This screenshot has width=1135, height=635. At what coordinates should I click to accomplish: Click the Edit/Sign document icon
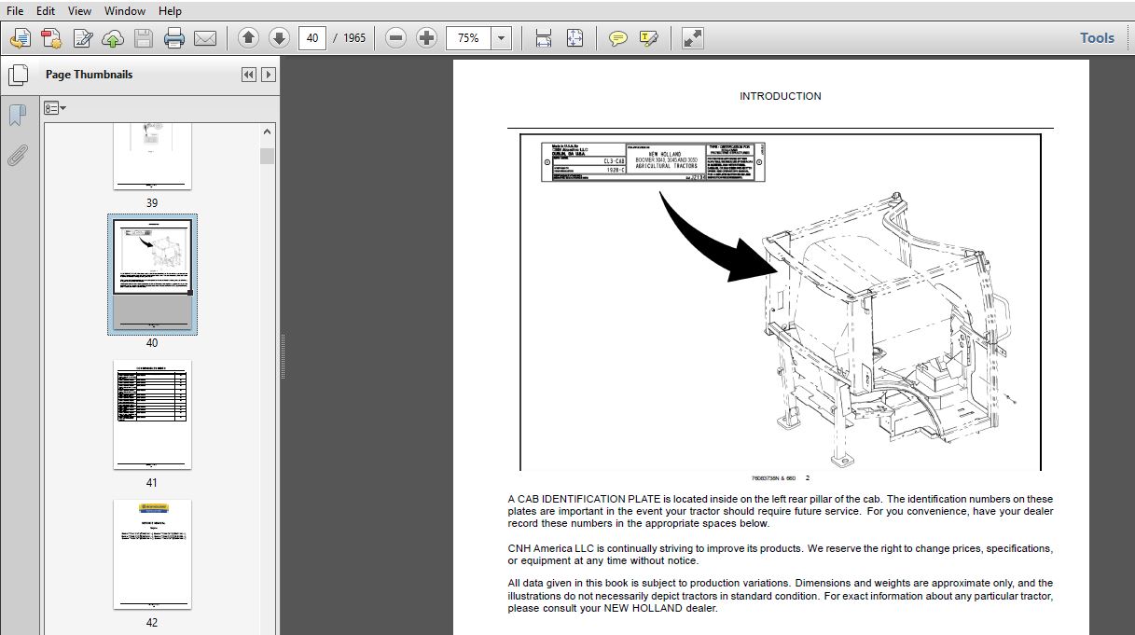(x=83, y=38)
